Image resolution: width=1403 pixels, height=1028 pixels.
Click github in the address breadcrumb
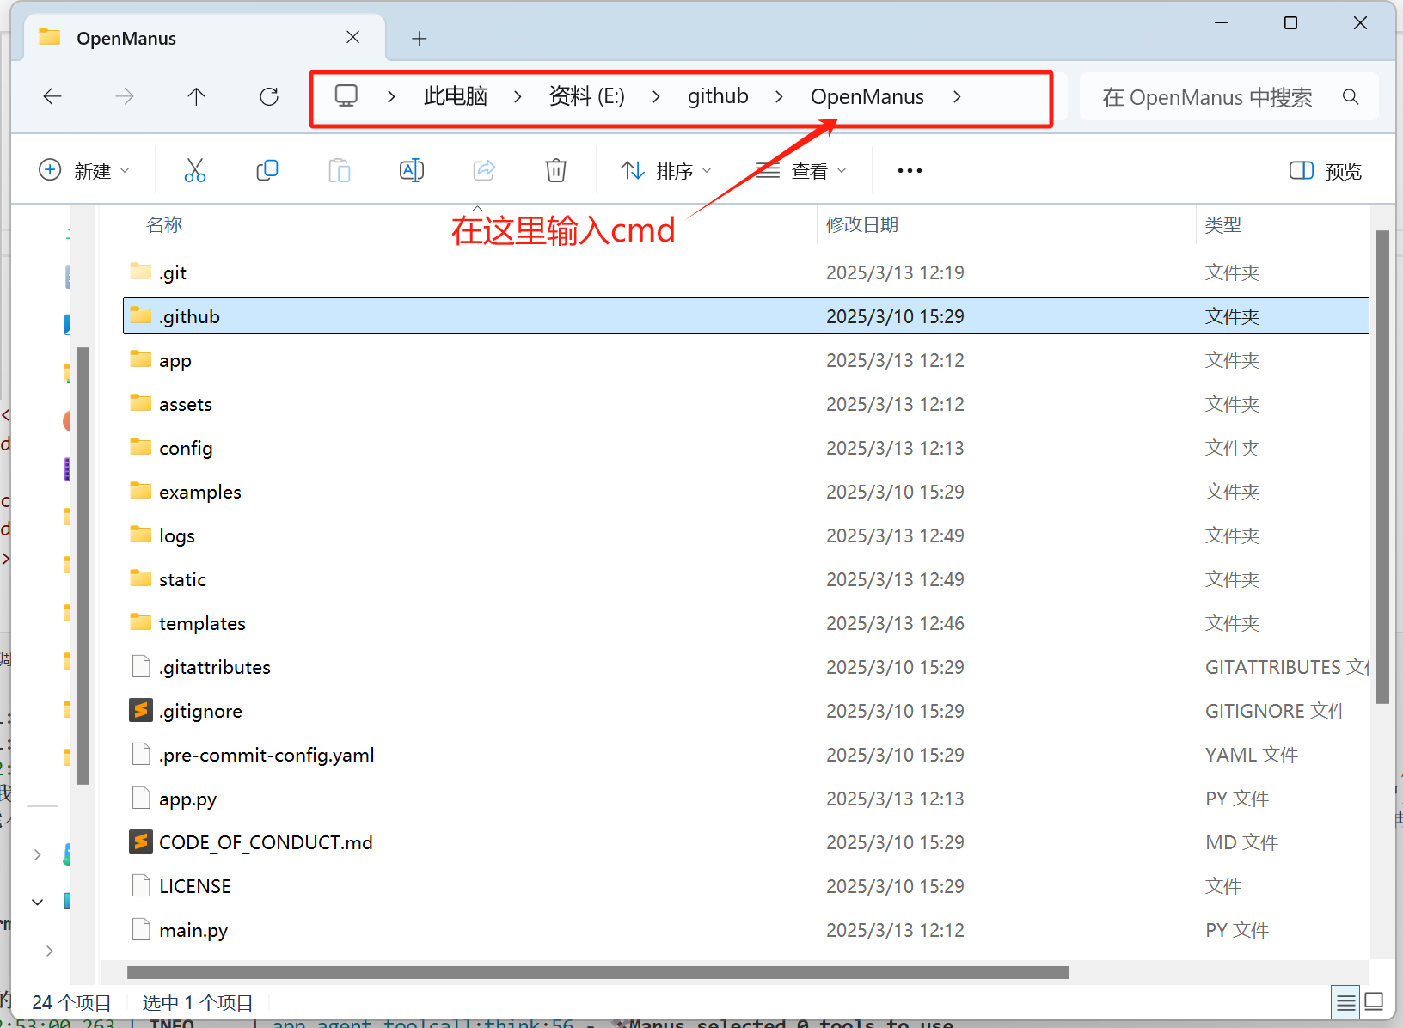click(x=718, y=96)
